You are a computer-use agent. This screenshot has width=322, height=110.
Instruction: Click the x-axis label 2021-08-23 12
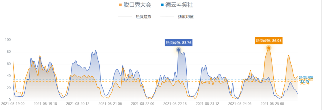point(208,104)
